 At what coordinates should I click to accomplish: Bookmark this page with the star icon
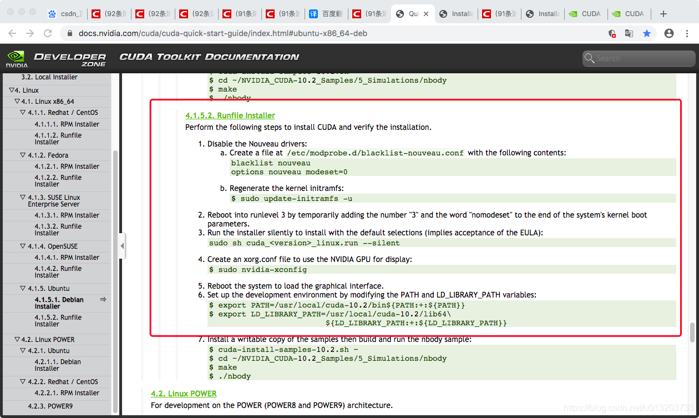point(647,33)
